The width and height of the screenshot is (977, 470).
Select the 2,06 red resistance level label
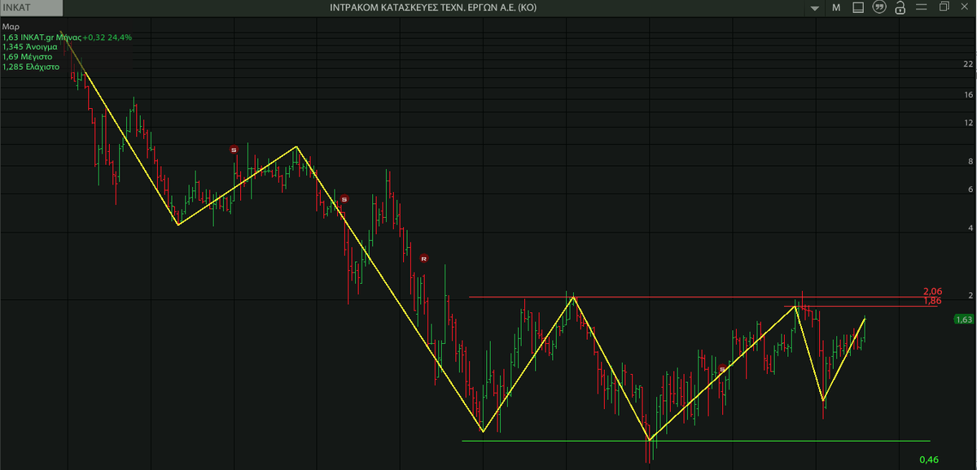point(932,291)
